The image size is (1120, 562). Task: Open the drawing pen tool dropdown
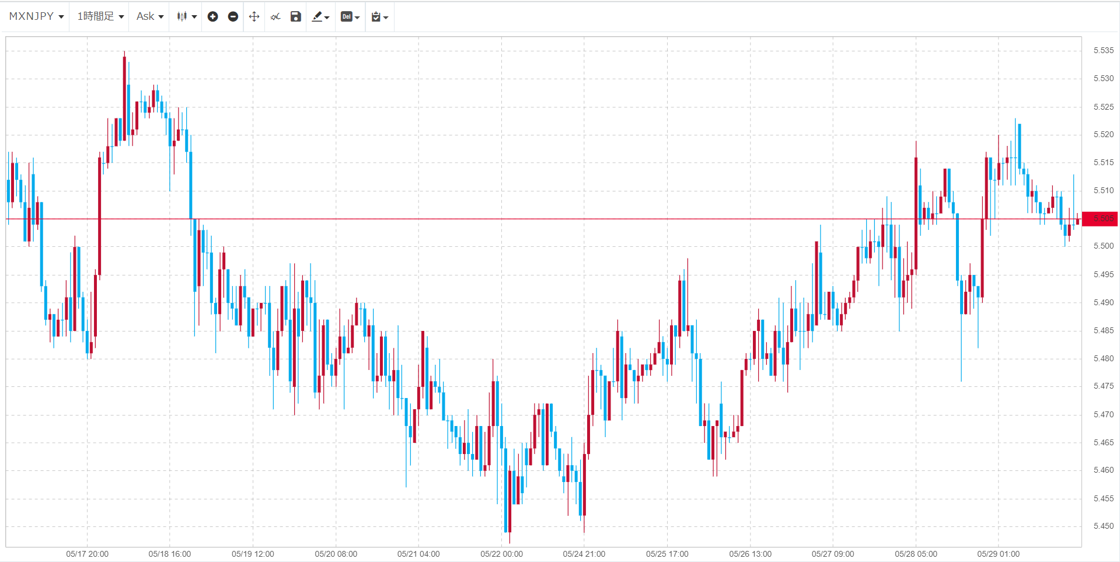[x=320, y=16]
